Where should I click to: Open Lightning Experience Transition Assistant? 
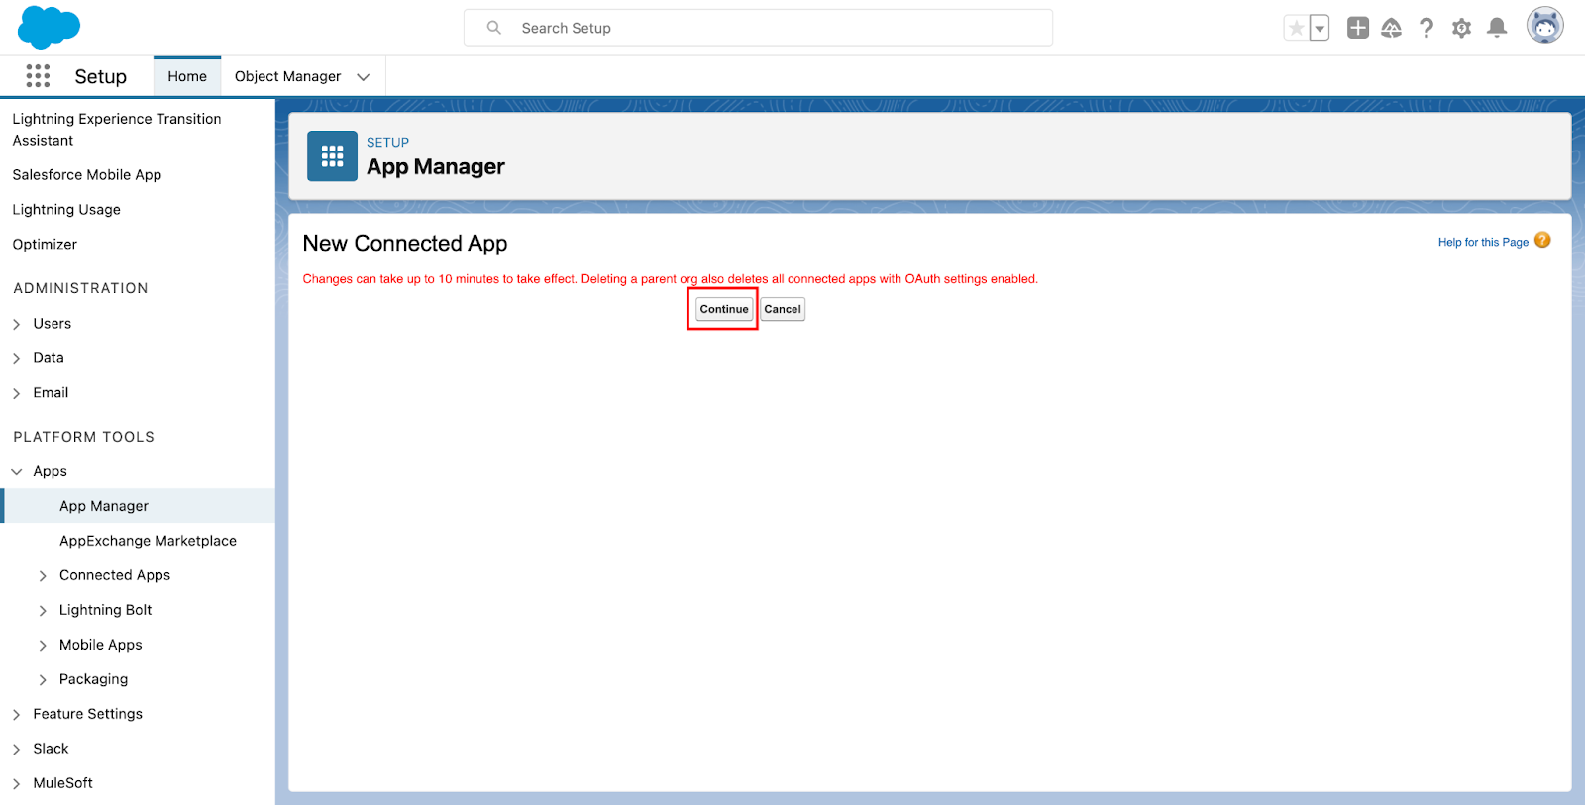(117, 130)
